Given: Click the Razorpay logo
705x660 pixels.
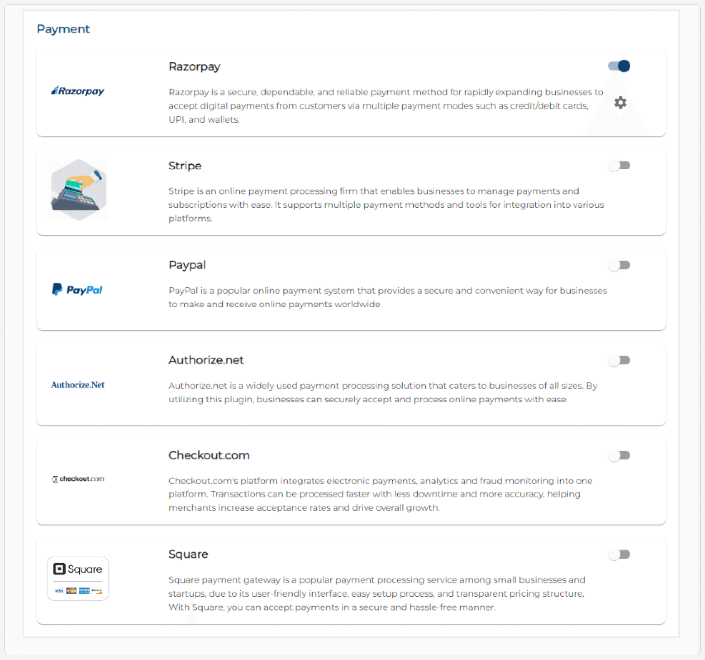Looking at the screenshot, I should tap(78, 91).
